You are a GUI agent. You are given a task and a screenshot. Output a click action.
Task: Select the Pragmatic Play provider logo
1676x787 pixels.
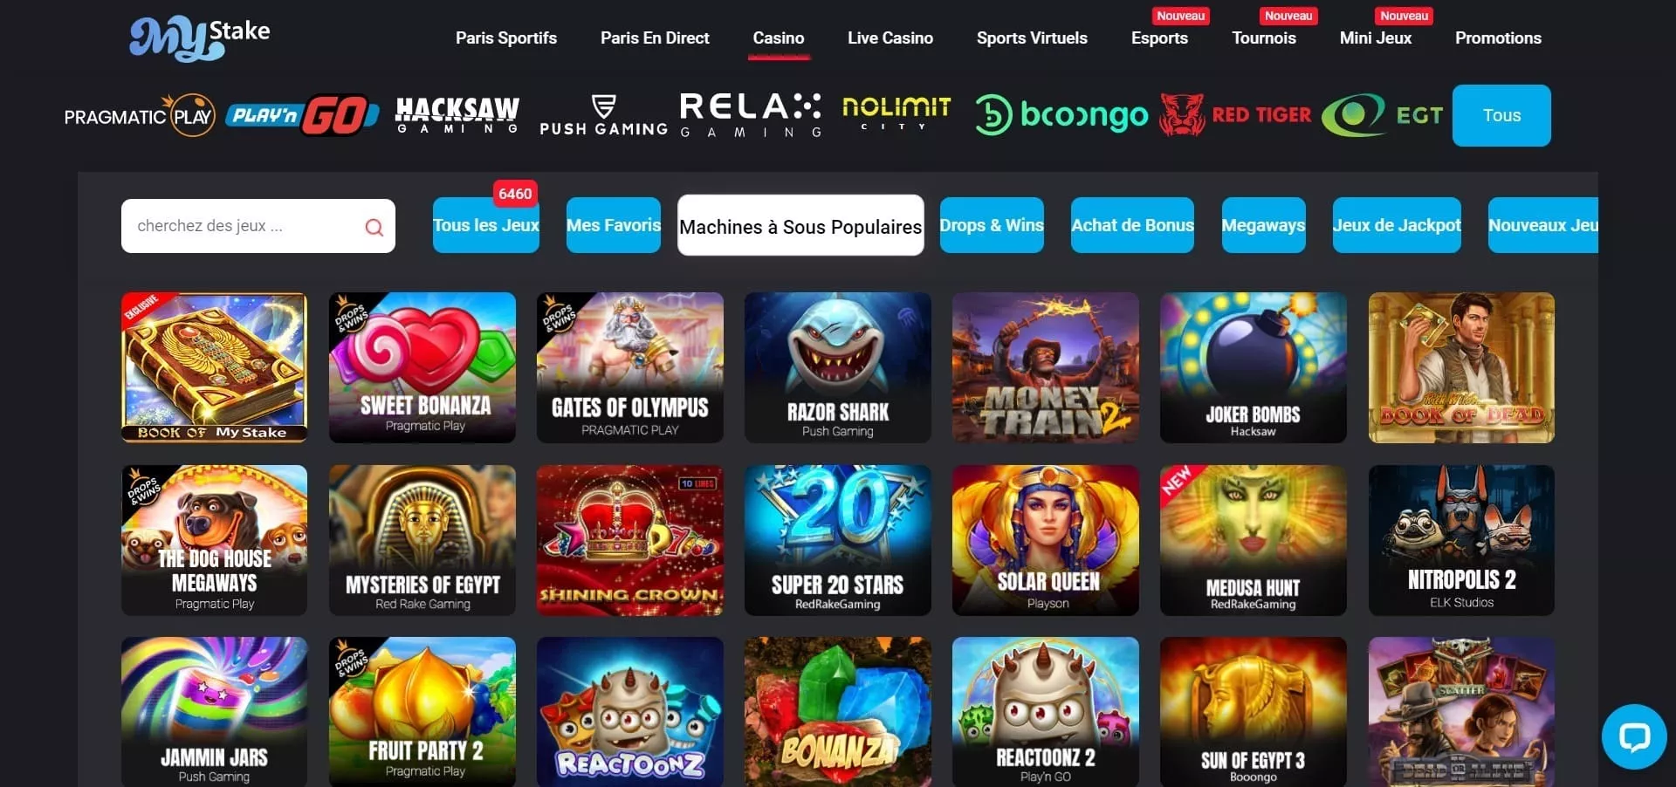click(140, 115)
